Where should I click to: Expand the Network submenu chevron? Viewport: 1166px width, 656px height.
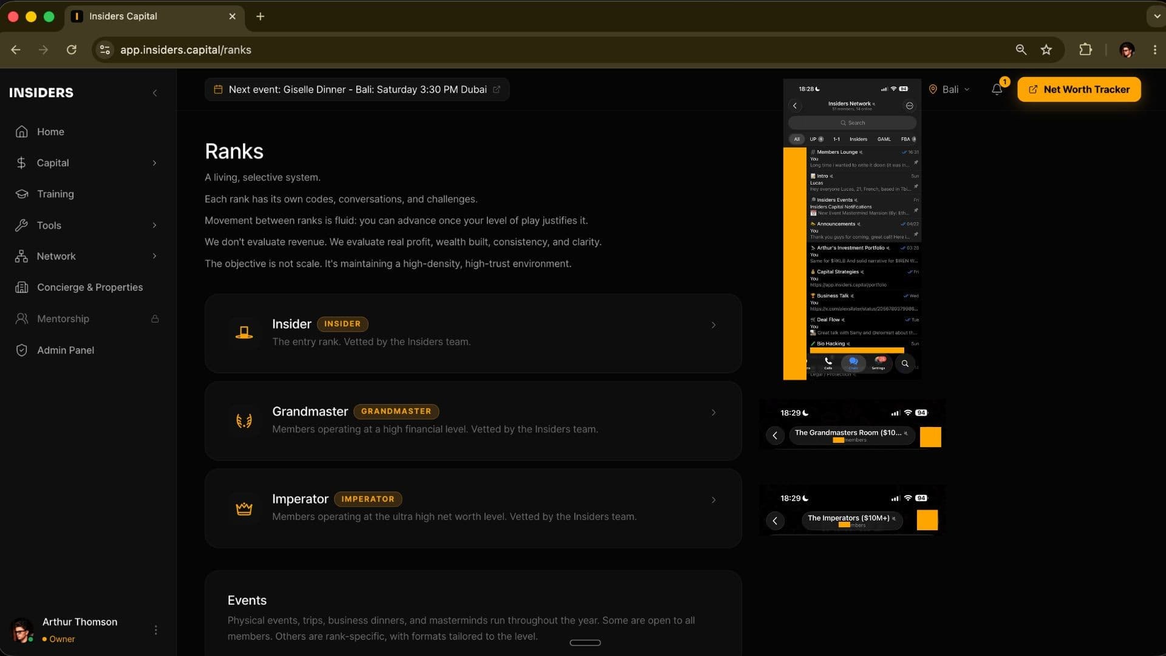click(x=154, y=256)
